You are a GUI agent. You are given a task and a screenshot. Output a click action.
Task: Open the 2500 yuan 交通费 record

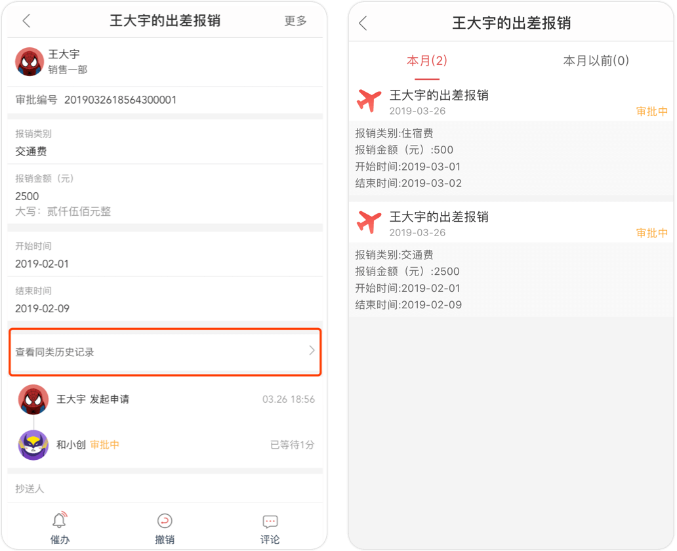[511, 262]
